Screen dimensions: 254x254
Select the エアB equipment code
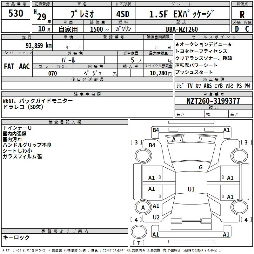click(219, 86)
